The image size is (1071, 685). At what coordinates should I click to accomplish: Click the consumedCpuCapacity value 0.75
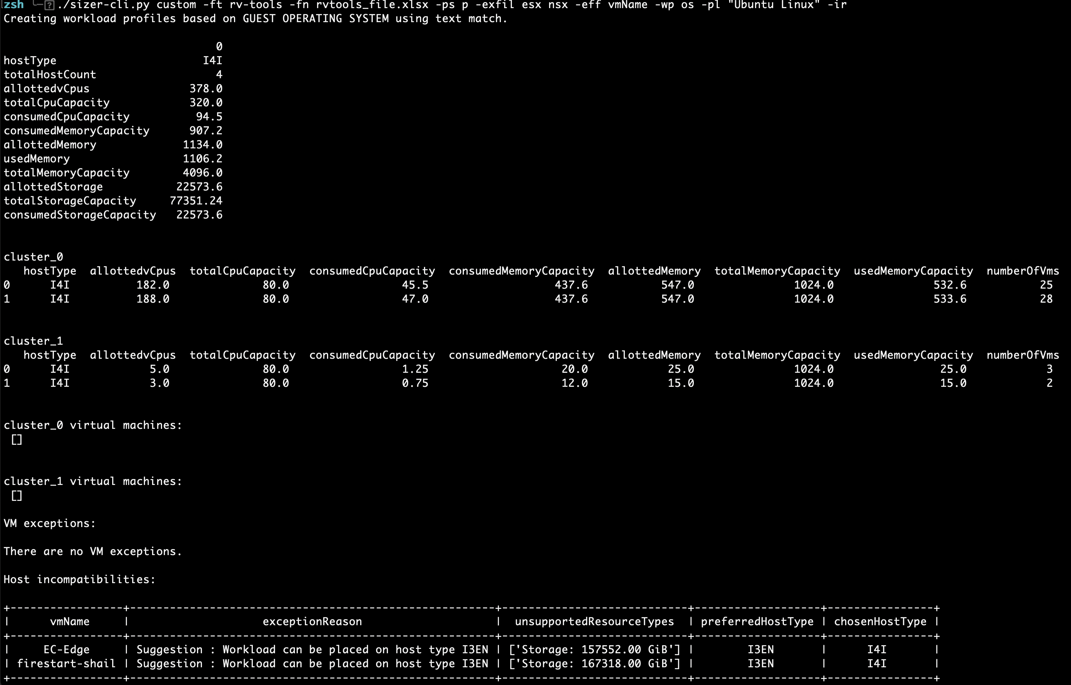(415, 383)
